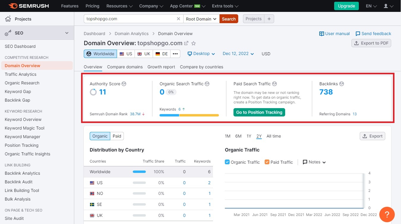This screenshot has height=224, width=401.
Task: Click the Upgrade button
Action: coord(346,6)
